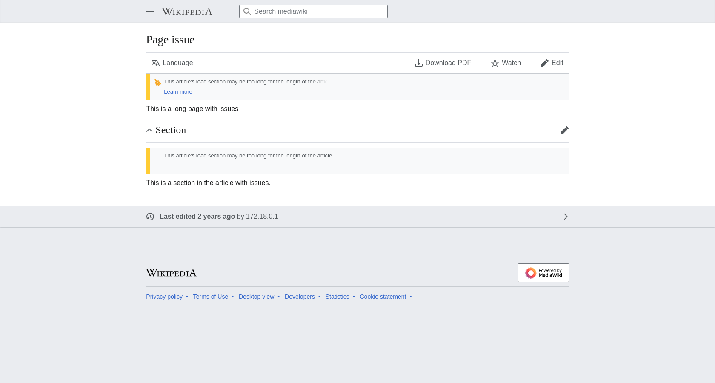
Task: Click the Edit pencil icon at top
Action: [545, 63]
